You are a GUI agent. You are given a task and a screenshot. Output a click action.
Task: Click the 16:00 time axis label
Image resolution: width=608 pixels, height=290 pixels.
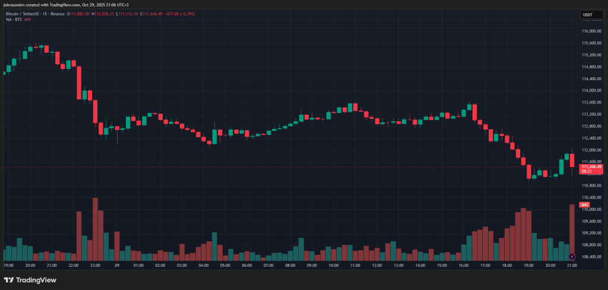(x=463, y=266)
